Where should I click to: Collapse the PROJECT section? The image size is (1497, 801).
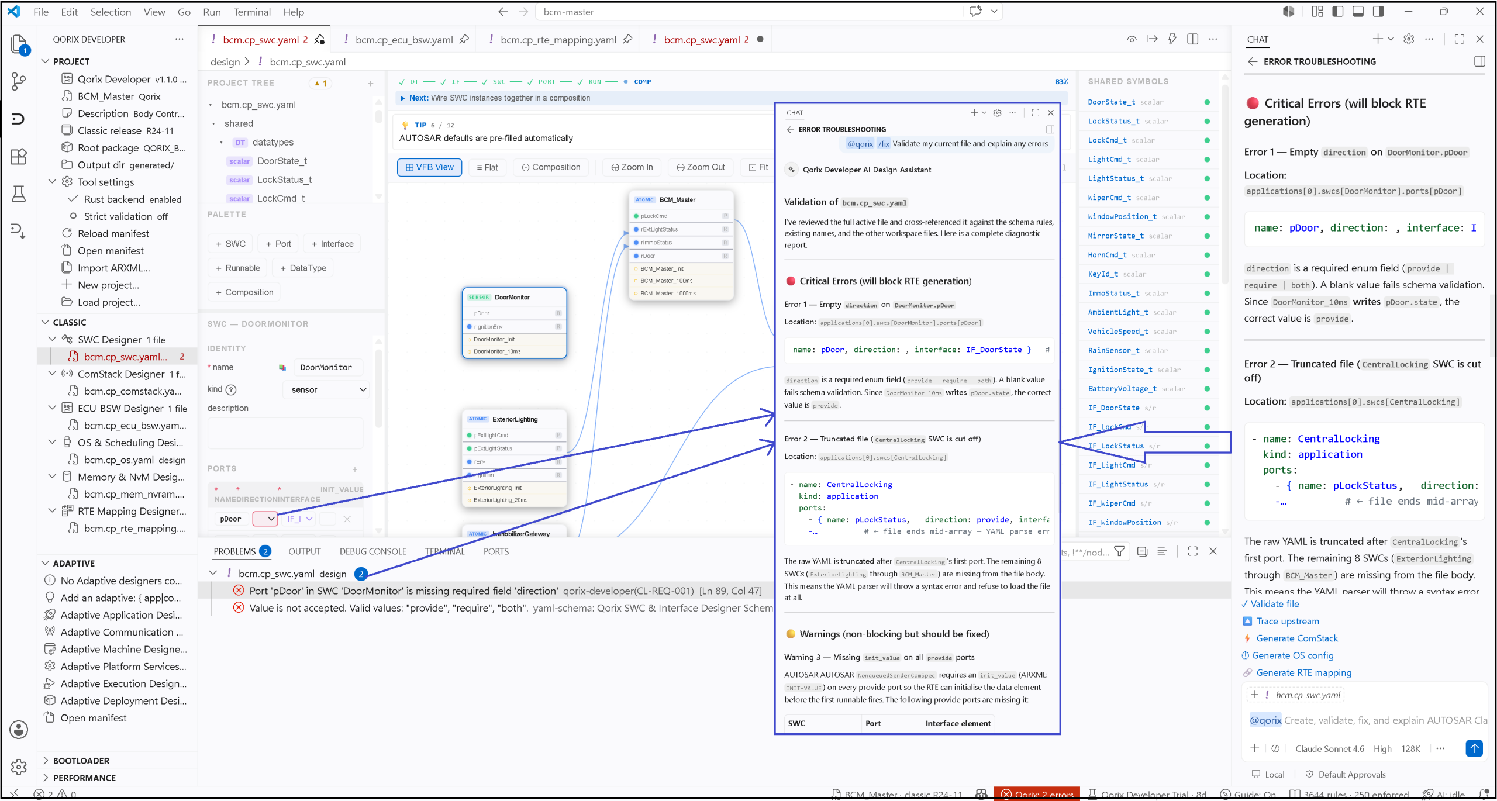[x=46, y=61]
